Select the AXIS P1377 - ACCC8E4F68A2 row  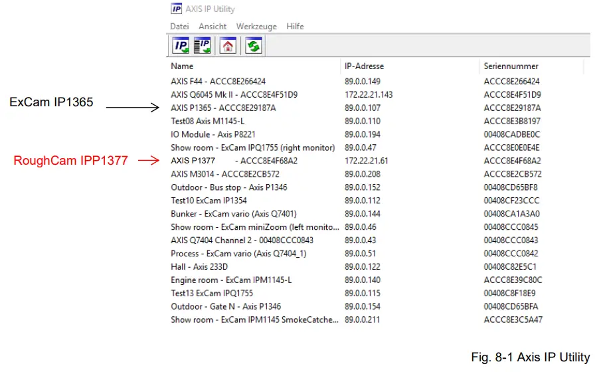click(377, 161)
